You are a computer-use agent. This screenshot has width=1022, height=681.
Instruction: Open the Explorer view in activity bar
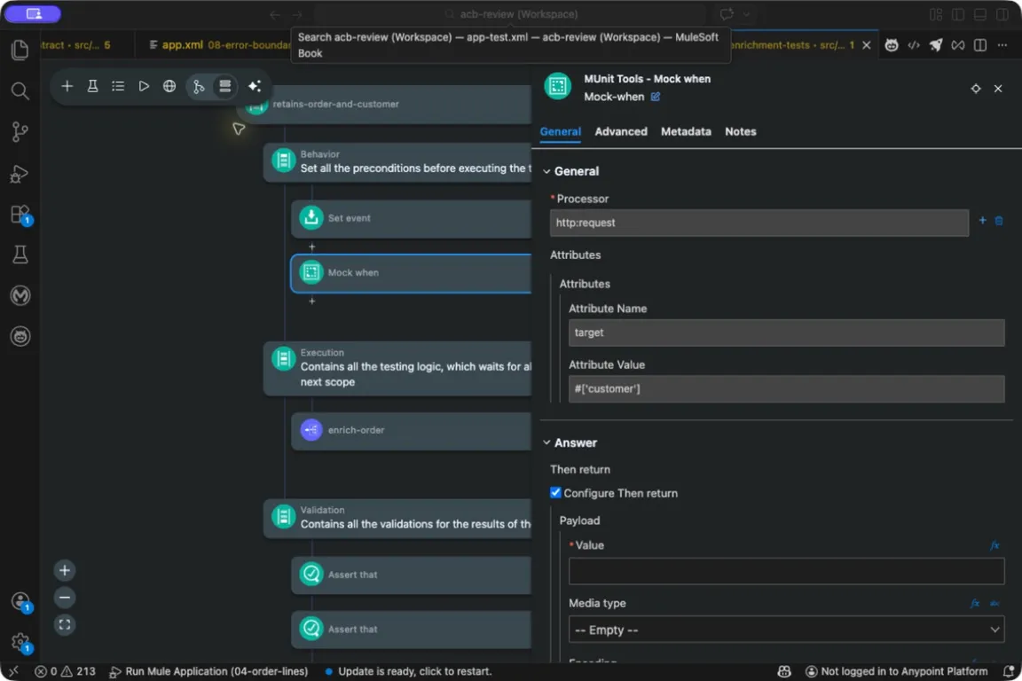20,50
